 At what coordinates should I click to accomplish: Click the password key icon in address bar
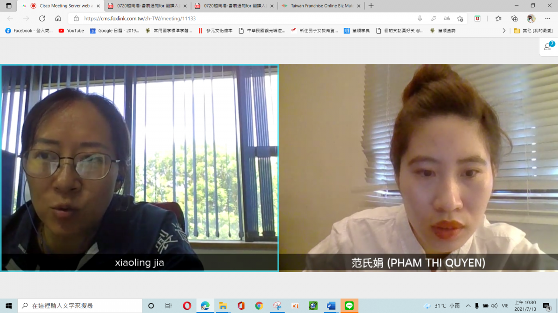433,19
